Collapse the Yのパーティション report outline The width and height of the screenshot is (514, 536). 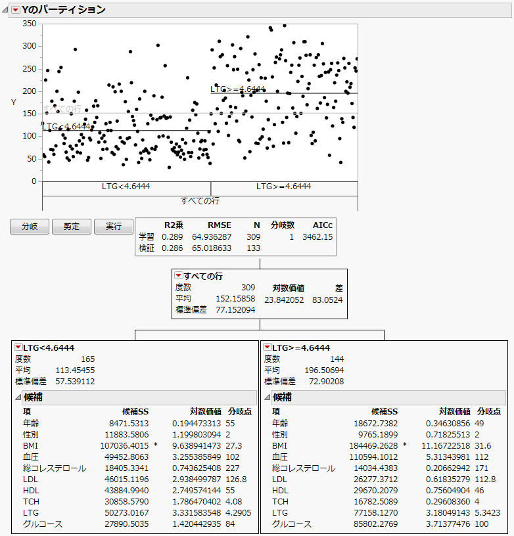6,10
